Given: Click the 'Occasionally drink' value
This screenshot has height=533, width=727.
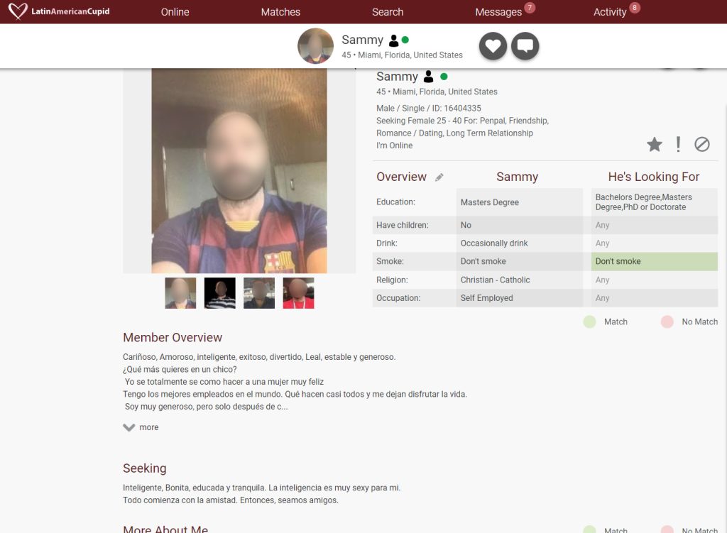Looking at the screenshot, I should [x=494, y=243].
